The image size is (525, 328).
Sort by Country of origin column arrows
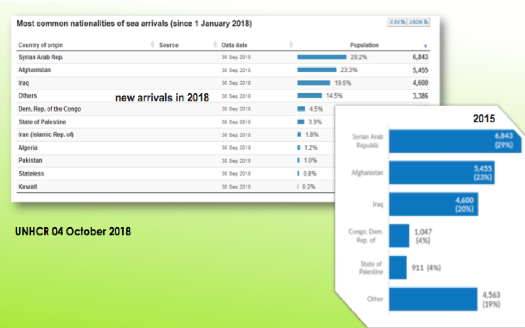click(152, 45)
